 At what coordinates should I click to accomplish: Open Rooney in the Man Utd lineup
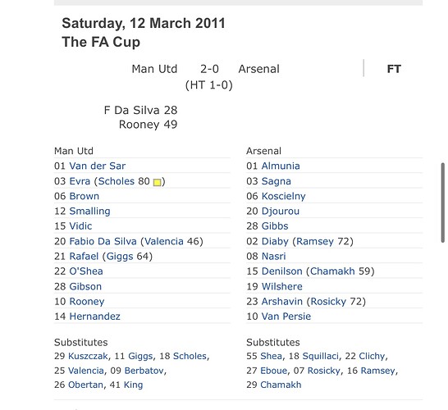87,302
